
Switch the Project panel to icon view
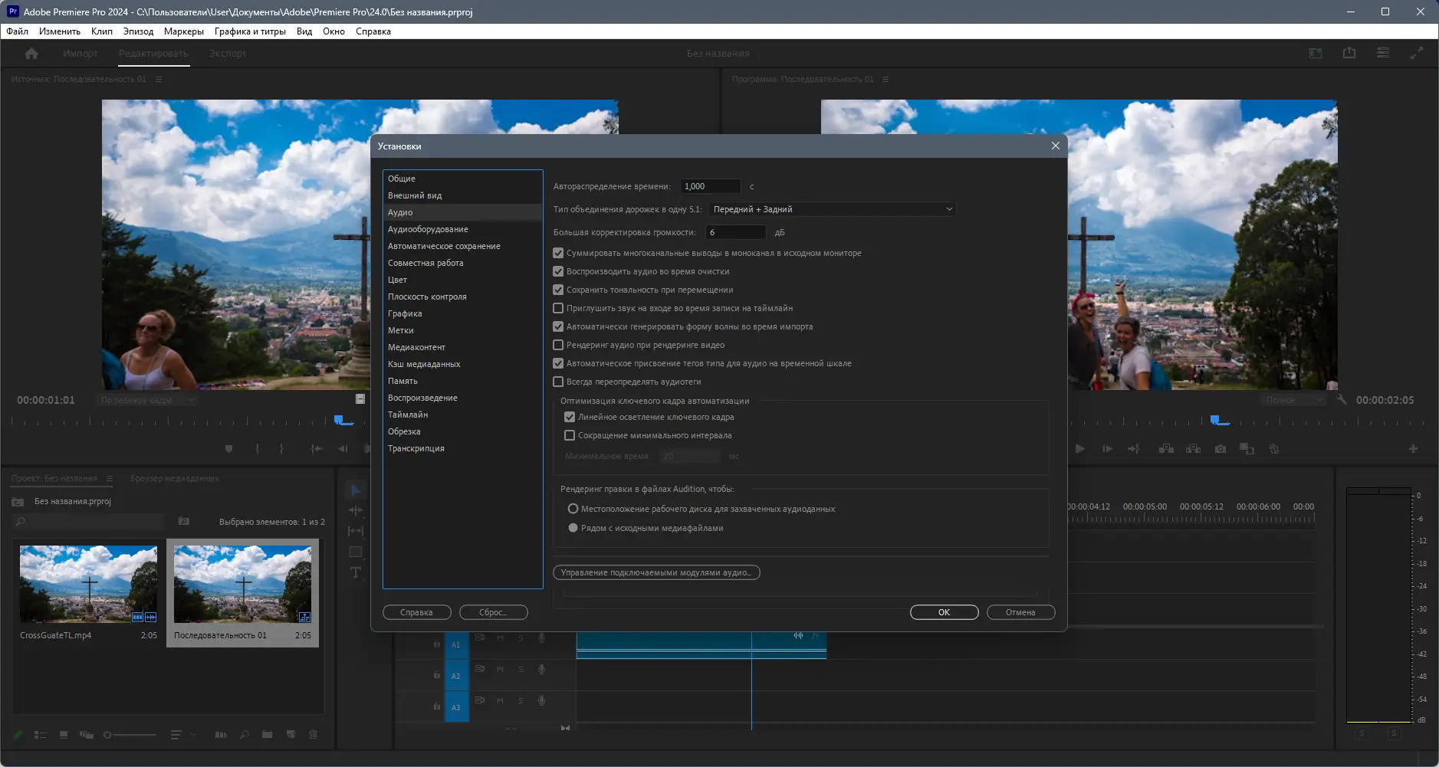pyautogui.click(x=64, y=735)
